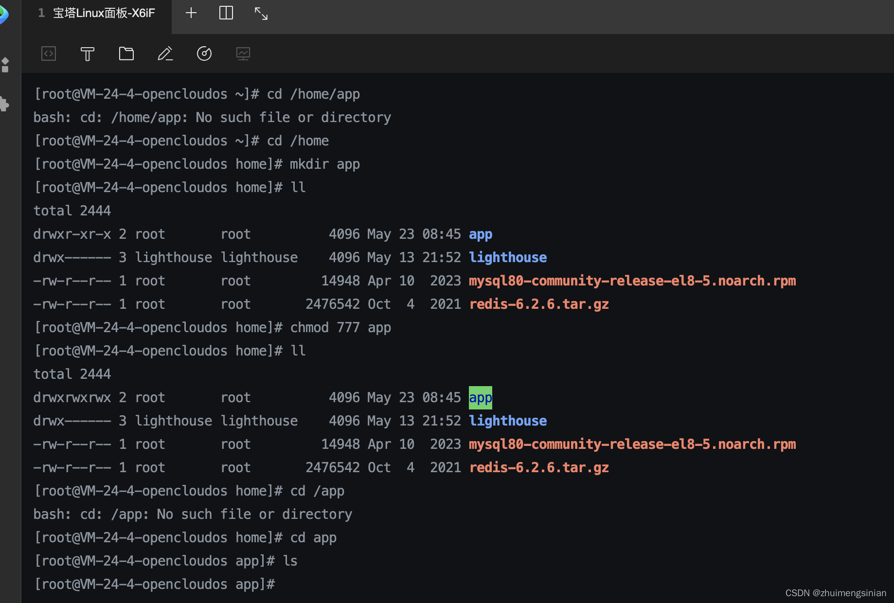Image resolution: width=894 pixels, height=603 pixels.
Task: Open the system monitor chart icon
Action: (243, 53)
